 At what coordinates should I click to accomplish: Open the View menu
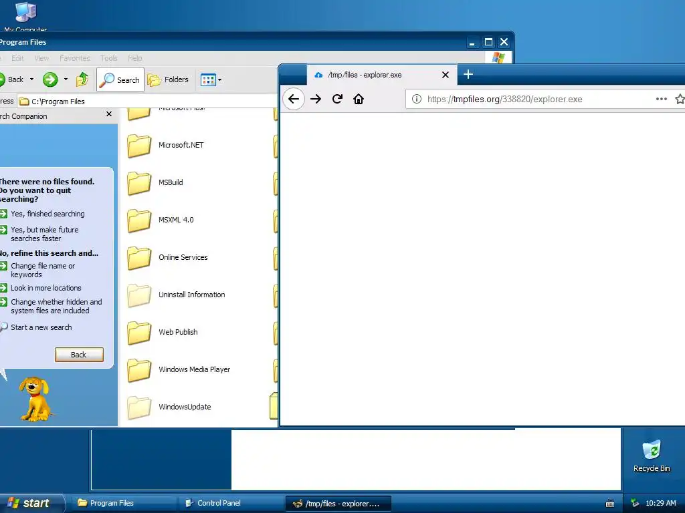pos(42,58)
